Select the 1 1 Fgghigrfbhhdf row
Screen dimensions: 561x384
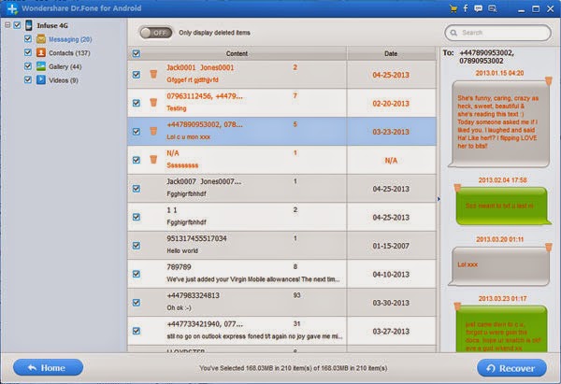(281, 217)
